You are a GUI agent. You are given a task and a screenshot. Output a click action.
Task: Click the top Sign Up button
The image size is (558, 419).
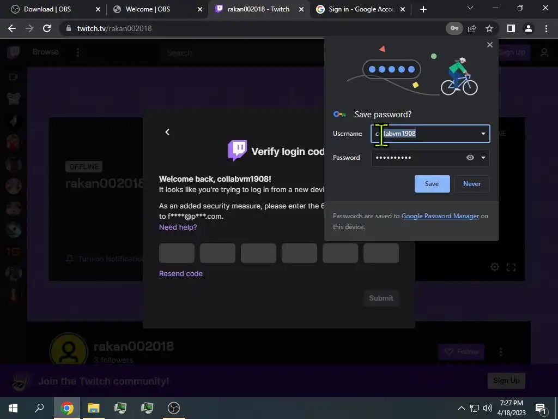click(x=512, y=52)
